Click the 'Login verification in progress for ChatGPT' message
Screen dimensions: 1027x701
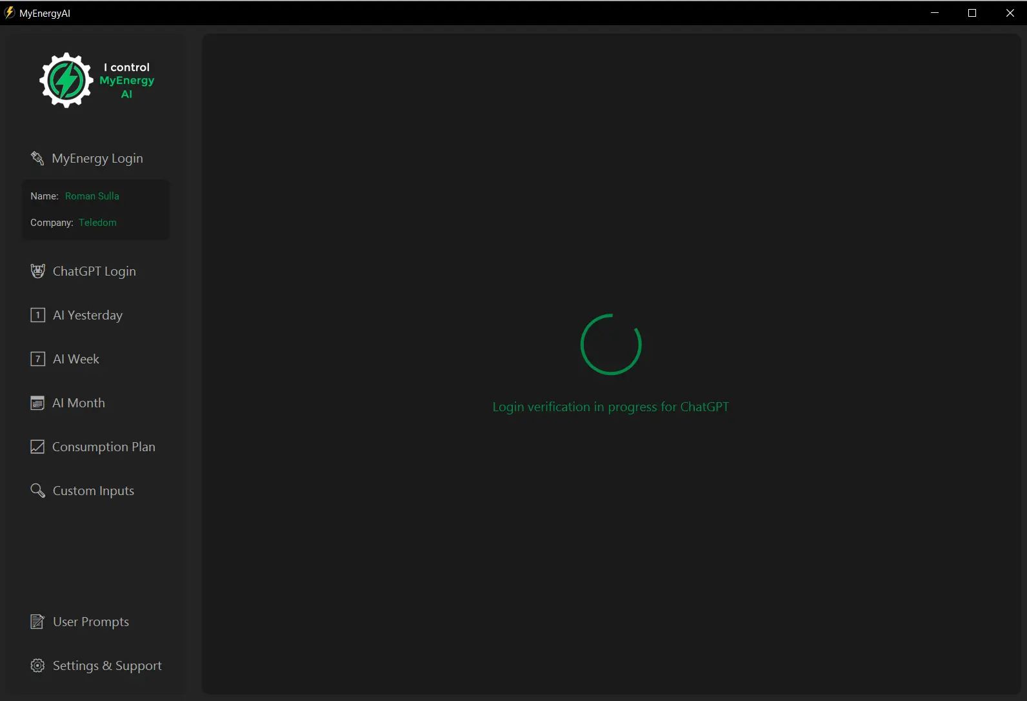pos(611,407)
